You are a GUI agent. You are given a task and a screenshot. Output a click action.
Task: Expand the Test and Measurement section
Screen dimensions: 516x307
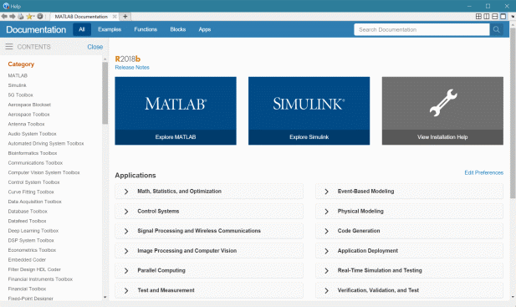click(209, 290)
